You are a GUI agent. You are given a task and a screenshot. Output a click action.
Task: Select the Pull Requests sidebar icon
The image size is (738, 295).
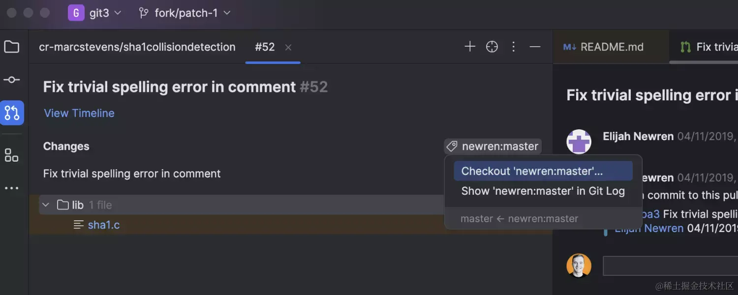[12, 113]
